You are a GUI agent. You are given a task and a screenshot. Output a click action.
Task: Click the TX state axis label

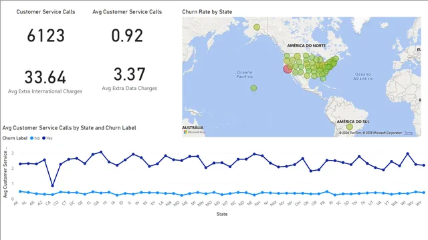pyautogui.click(x=362, y=203)
